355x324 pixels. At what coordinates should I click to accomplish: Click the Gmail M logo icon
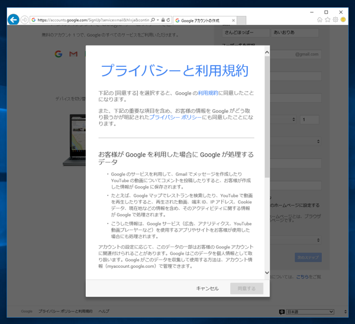click(x=73, y=54)
